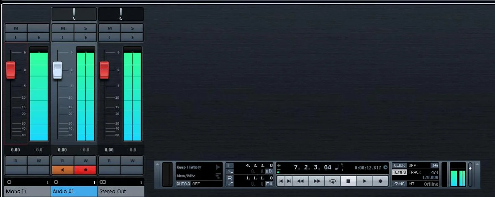The width and height of the screenshot is (495, 197).
Task: Enable Write automation on Mono In
Action: 38,161
